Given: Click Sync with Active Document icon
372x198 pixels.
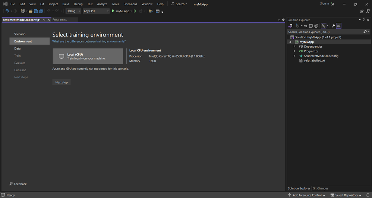Looking at the screenshot, I should click(306, 26).
